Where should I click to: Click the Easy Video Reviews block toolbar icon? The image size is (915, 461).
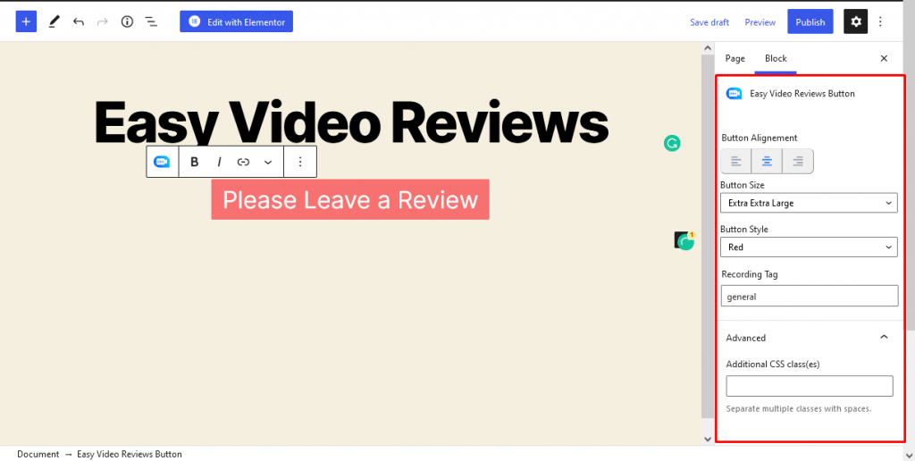coord(162,163)
